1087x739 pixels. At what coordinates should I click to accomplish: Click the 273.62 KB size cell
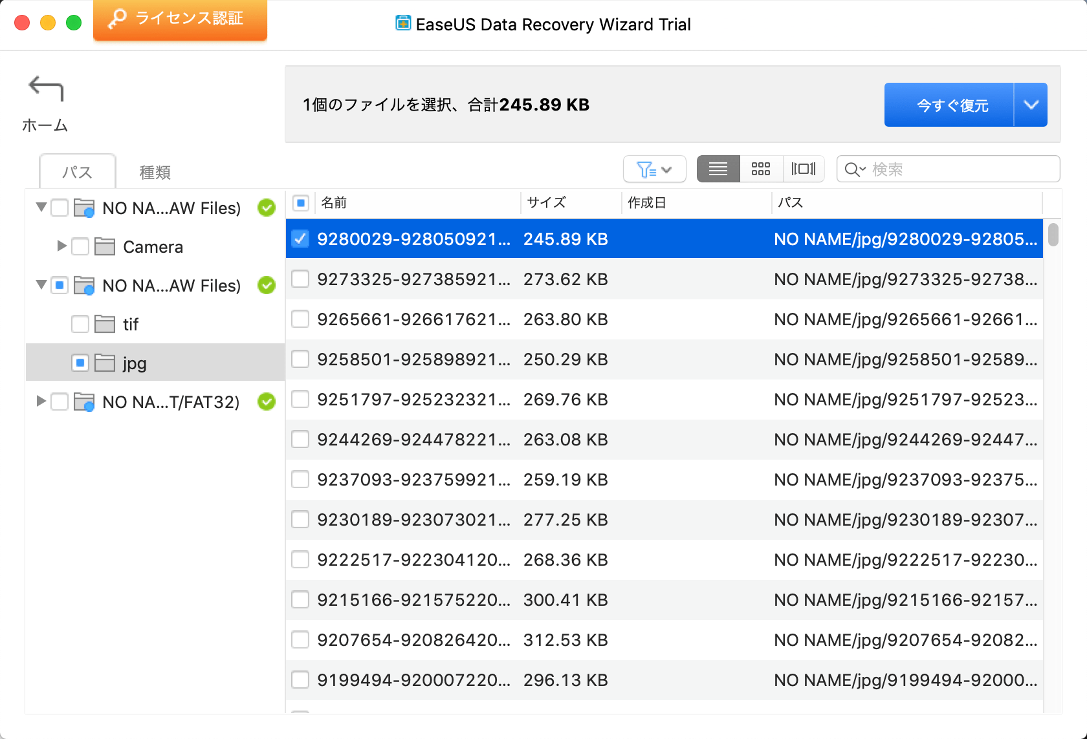565,279
